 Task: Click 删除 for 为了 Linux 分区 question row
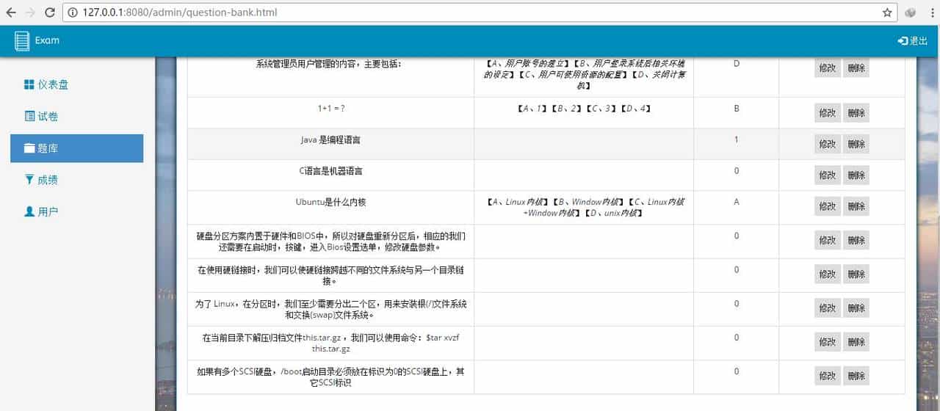tap(856, 308)
